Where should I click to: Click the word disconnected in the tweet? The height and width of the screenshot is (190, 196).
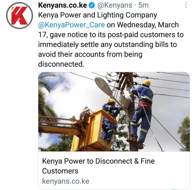click(61, 64)
